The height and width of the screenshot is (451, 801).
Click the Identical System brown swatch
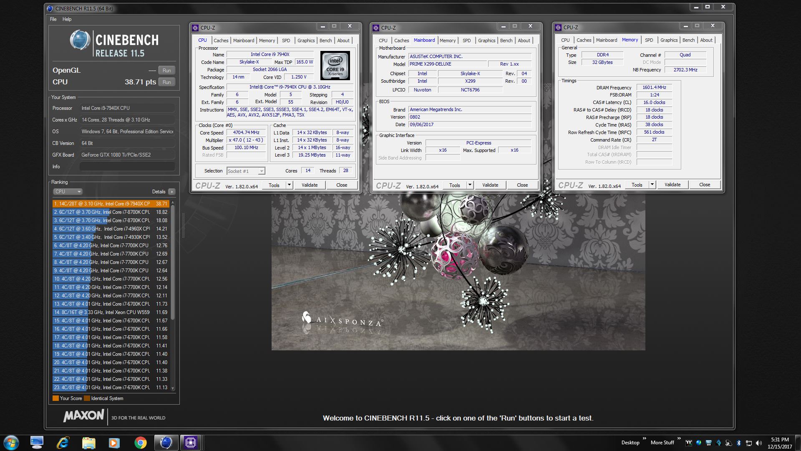coord(87,398)
